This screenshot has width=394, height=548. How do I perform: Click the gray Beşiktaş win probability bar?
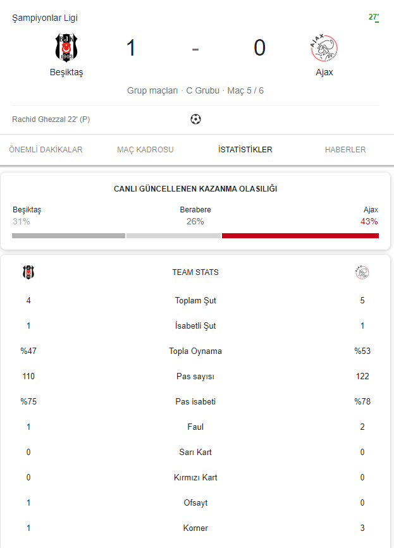(x=68, y=236)
